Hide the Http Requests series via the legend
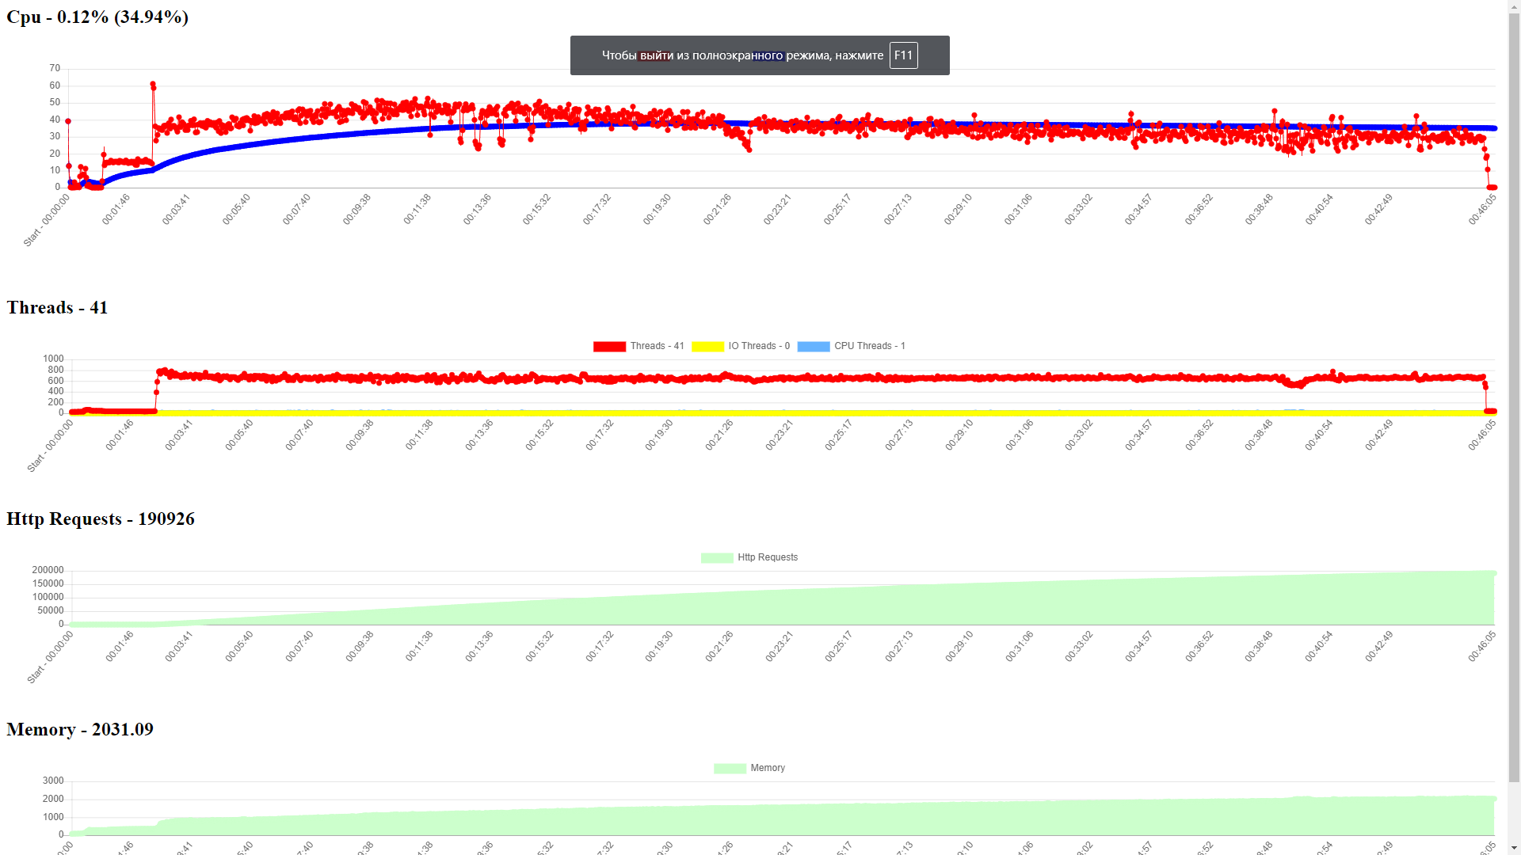The width and height of the screenshot is (1521, 855). (x=767, y=557)
